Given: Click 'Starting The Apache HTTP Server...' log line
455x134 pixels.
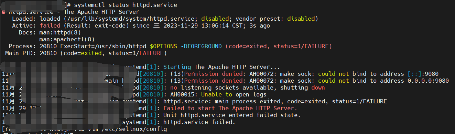Looking at the screenshot, I should [x=221, y=67].
